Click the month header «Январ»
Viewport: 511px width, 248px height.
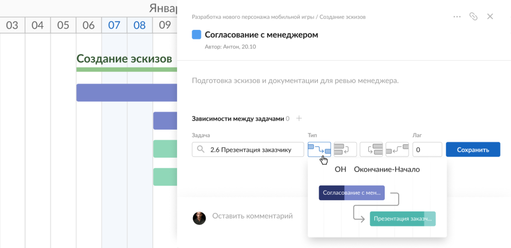(163, 8)
